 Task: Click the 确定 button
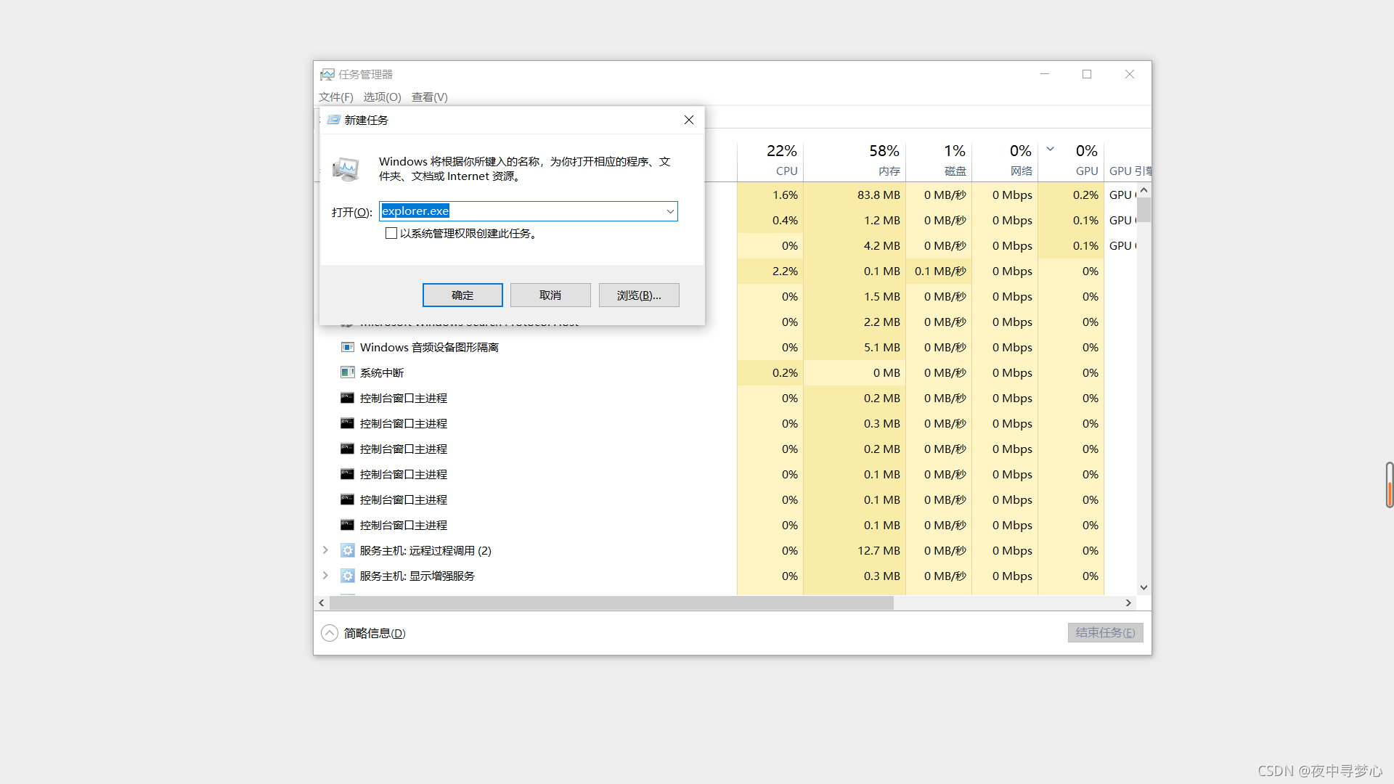(462, 295)
